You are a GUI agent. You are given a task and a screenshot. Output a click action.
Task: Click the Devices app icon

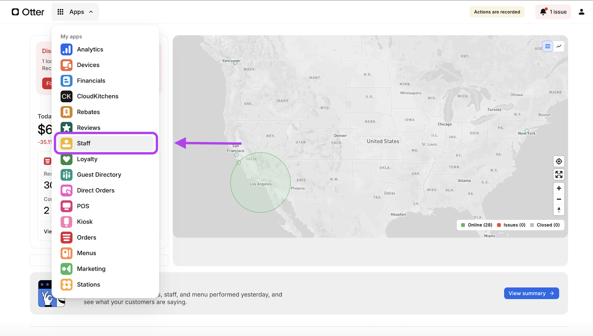66,65
